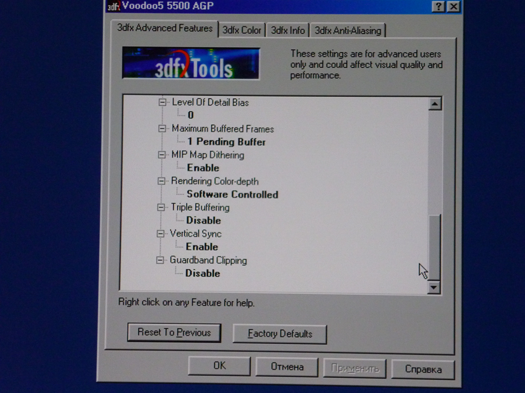Image resolution: width=525 pixels, height=393 pixels.
Task: Select the Level Of Detail Bias feature
Action: click(210, 102)
